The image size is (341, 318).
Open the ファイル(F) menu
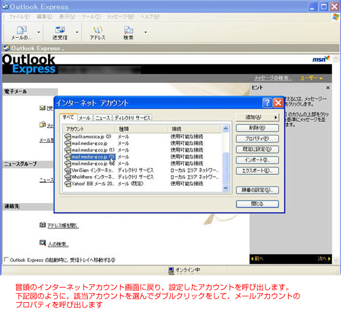(x=19, y=16)
